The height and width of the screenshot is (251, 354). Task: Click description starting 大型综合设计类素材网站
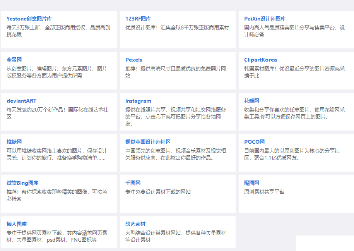176,236
